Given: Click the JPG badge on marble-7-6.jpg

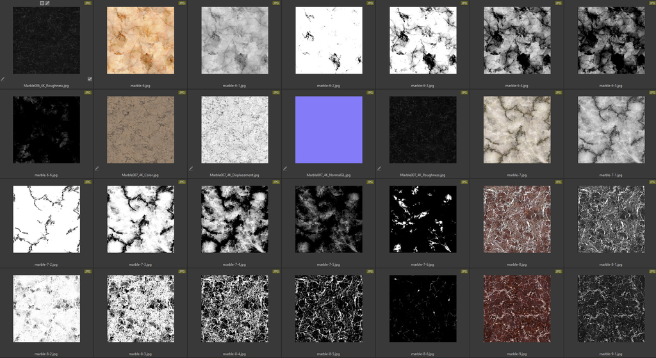Looking at the screenshot, I should point(464,182).
